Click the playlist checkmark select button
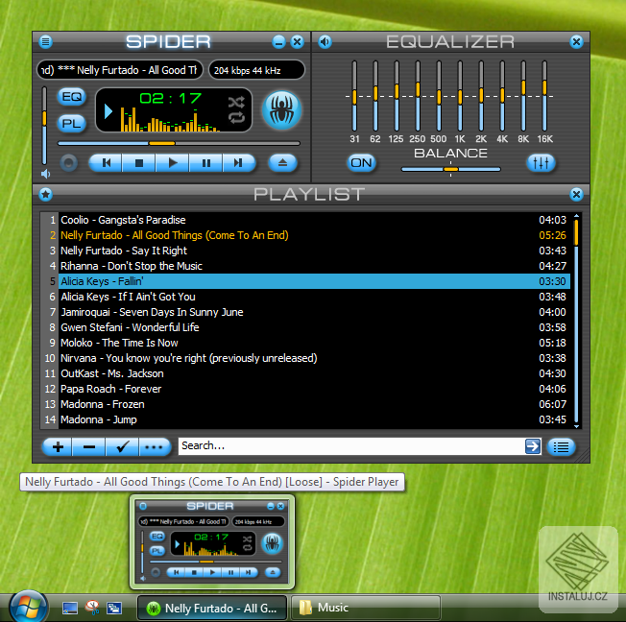 121,446
